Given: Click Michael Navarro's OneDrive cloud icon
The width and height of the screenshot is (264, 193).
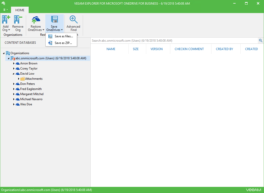Looking at the screenshot, I should [x=18, y=99].
